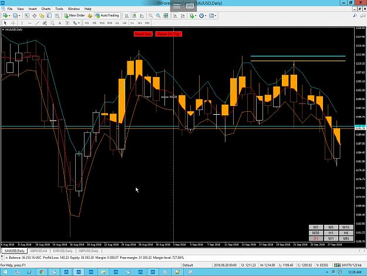Switch chart to Candlesticks type
This screenshot has width=367, height=276.
tap(134, 16)
